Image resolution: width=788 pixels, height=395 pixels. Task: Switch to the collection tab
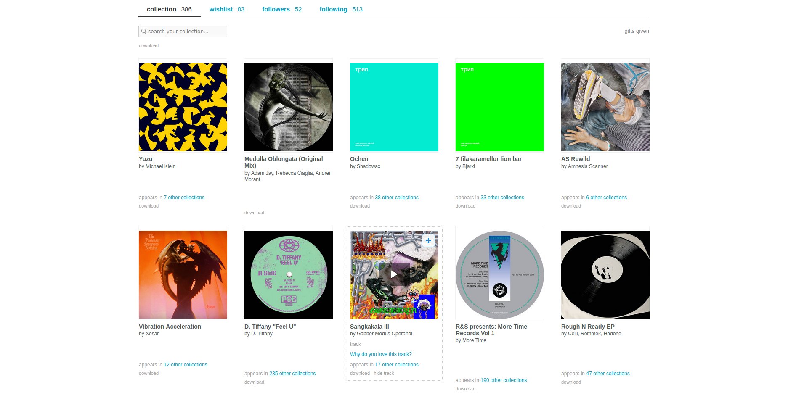tap(169, 9)
